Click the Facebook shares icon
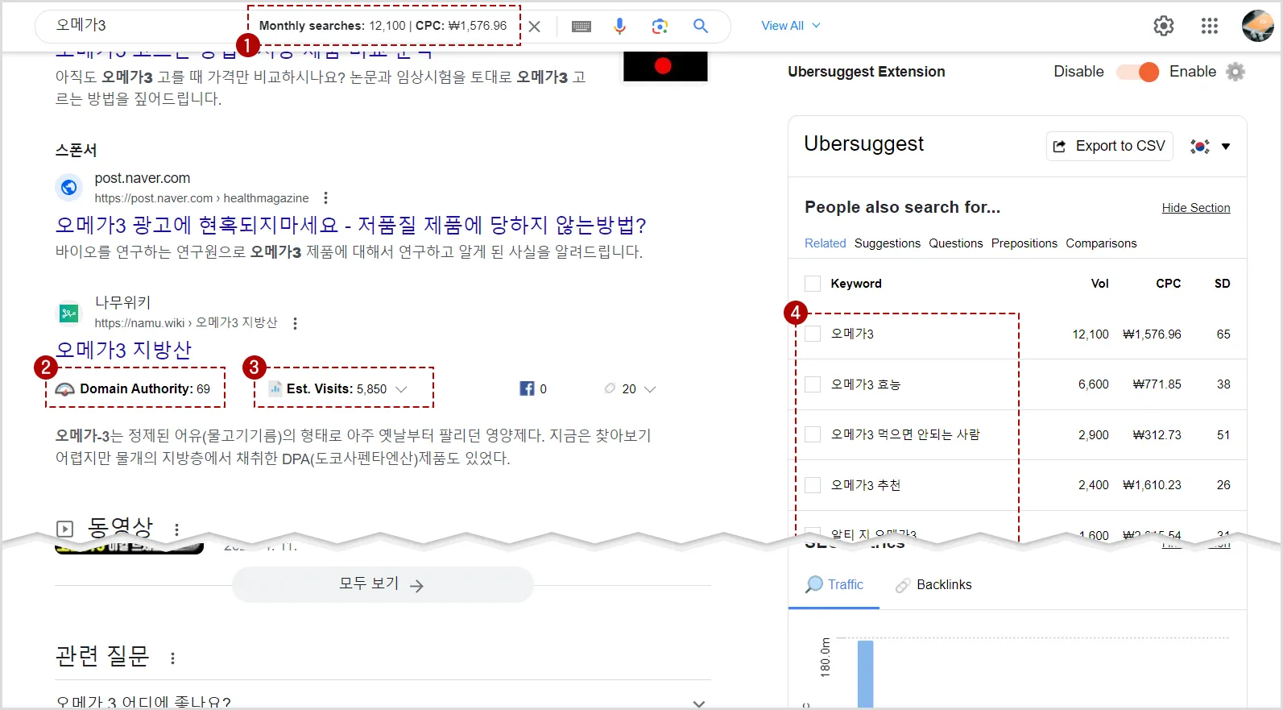 [x=527, y=388]
